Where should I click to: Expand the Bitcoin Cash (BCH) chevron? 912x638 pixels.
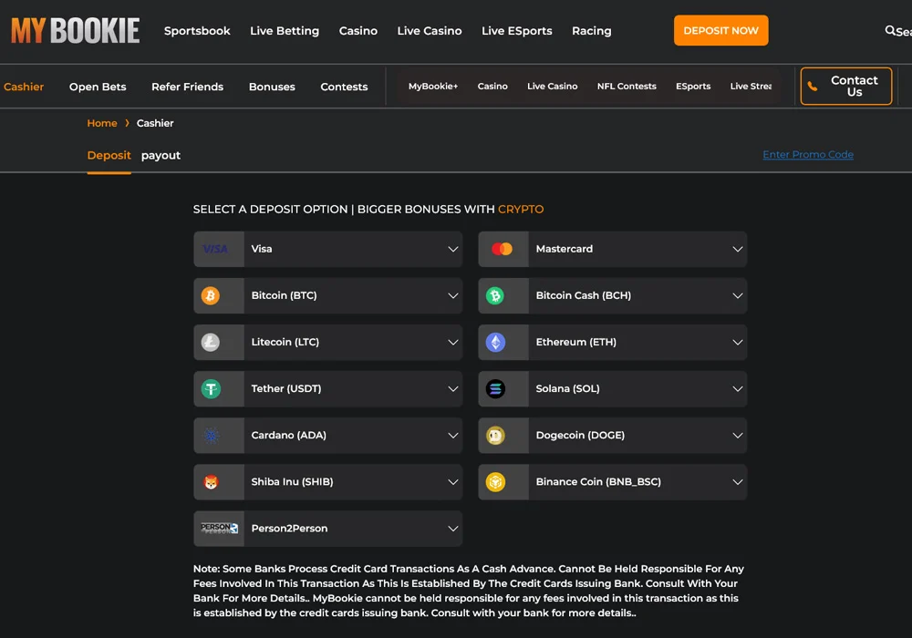(738, 295)
